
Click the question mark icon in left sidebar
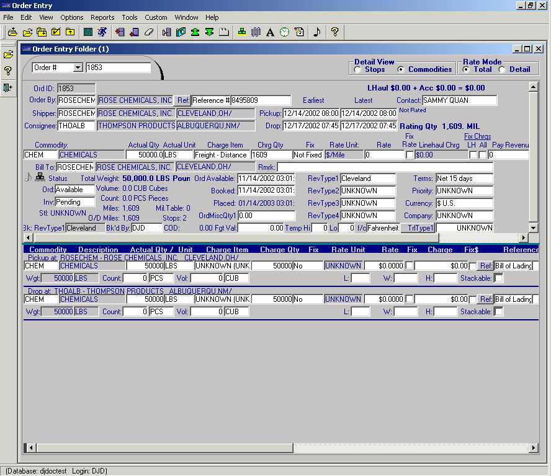point(8,71)
